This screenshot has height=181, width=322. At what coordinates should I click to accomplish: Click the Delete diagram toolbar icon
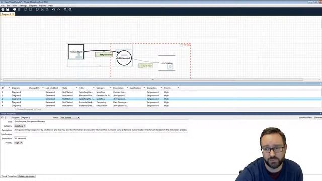(x=31, y=9)
